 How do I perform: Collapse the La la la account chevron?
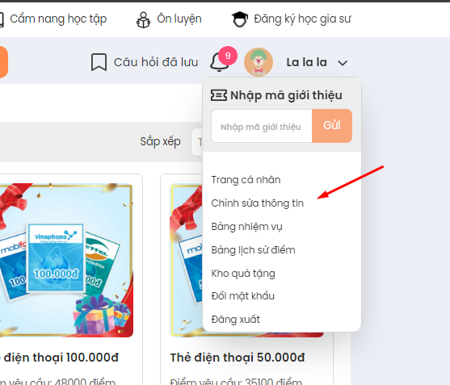tap(343, 63)
